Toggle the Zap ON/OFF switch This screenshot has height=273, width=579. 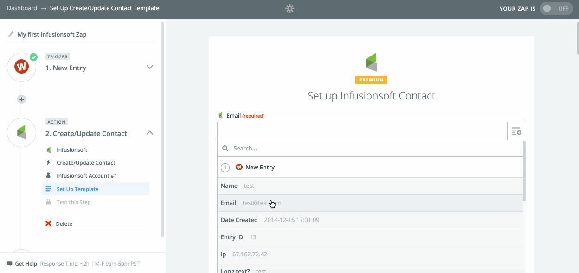coord(556,8)
